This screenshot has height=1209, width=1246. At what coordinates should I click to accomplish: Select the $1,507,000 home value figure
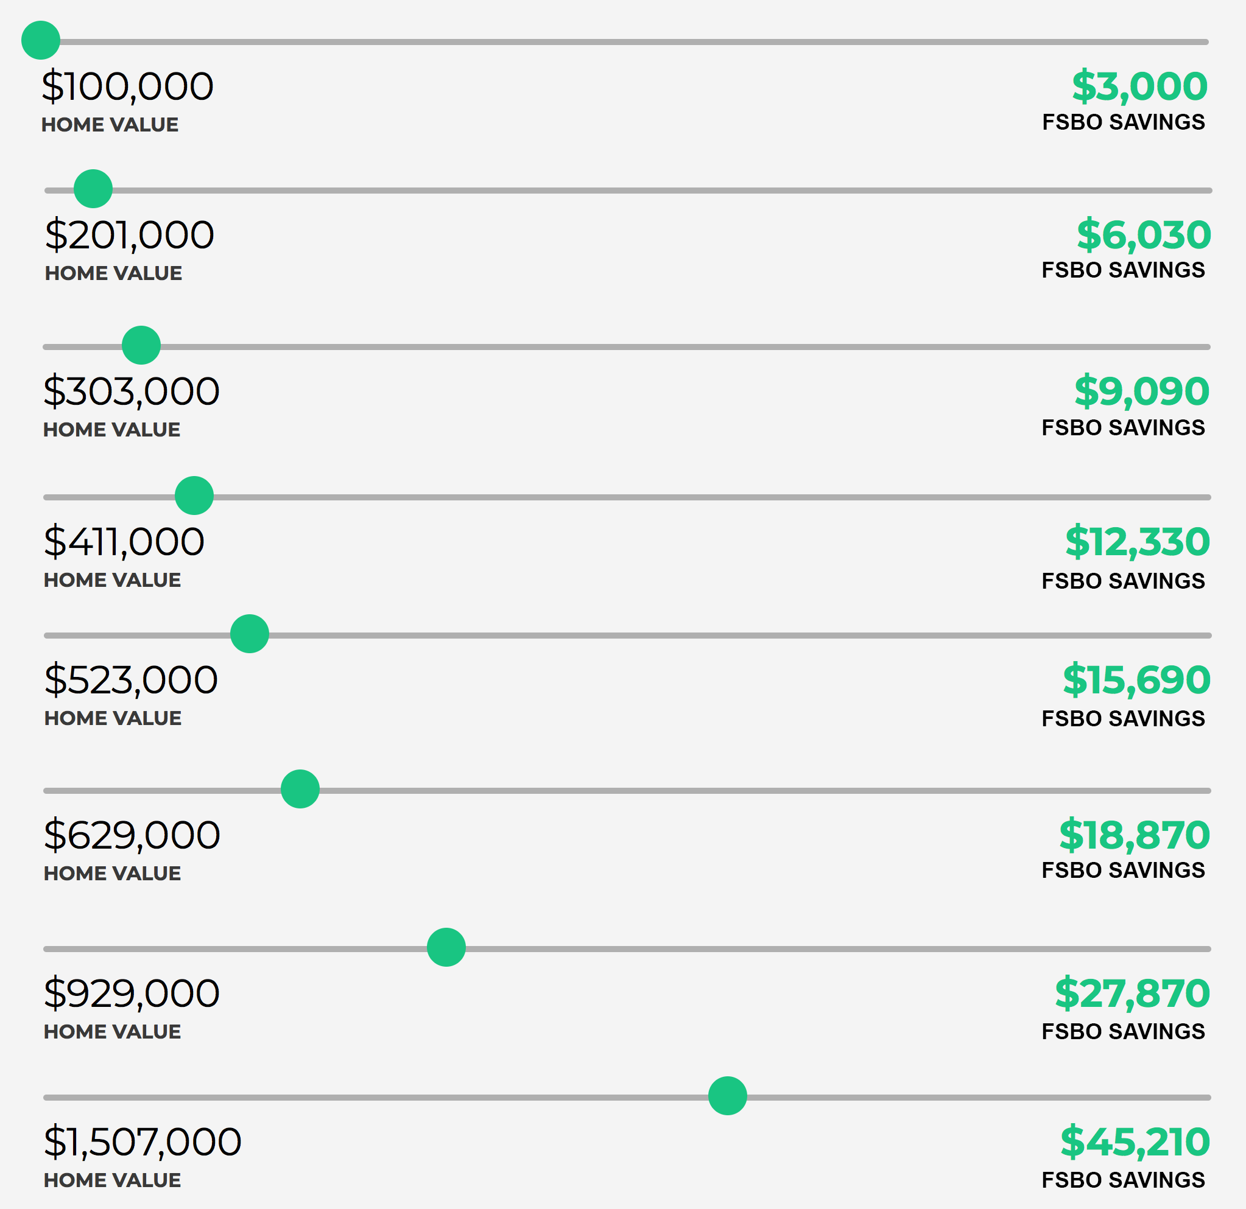point(143,1142)
